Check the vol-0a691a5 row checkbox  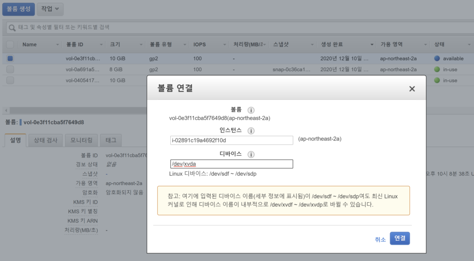point(10,69)
